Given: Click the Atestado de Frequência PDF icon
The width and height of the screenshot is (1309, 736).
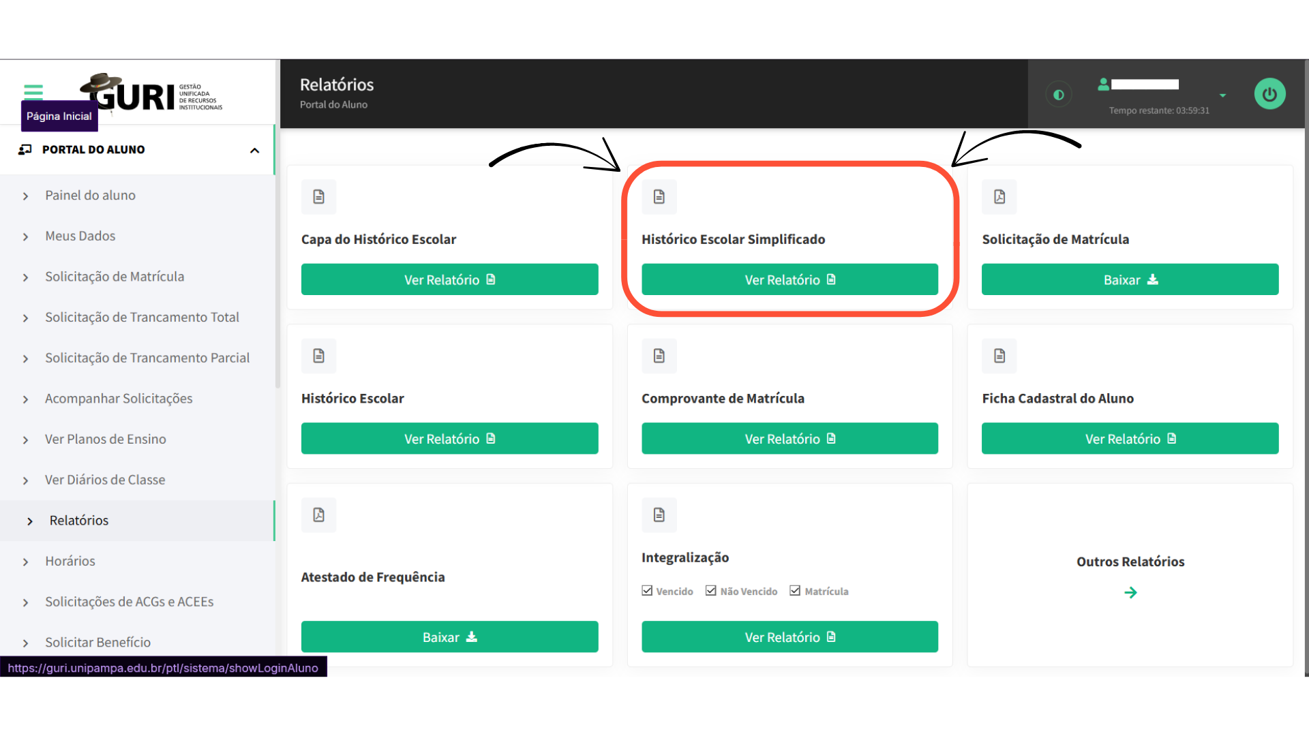Looking at the screenshot, I should pyautogui.click(x=318, y=515).
